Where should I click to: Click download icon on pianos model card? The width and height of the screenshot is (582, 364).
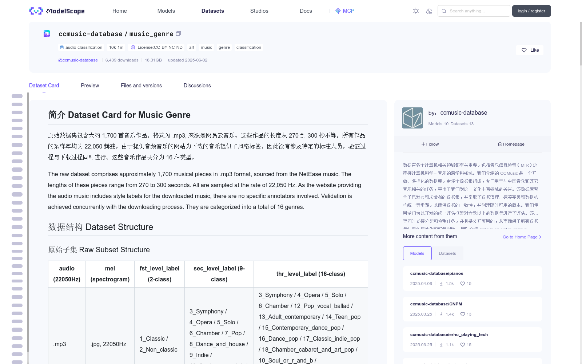pyautogui.click(x=441, y=284)
